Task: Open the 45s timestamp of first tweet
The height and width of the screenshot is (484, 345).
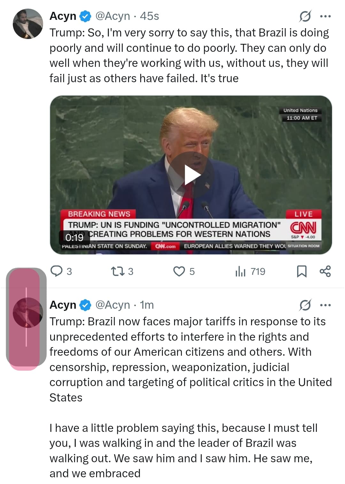Action: click(x=149, y=16)
